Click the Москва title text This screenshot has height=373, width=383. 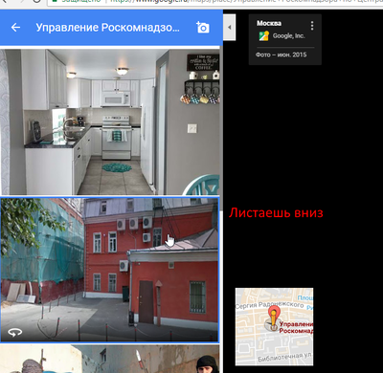tap(269, 23)
